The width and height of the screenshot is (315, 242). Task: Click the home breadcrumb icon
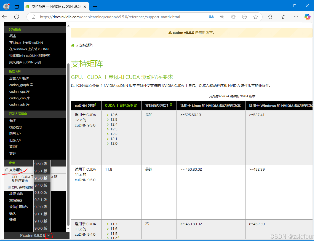[73, 45]
